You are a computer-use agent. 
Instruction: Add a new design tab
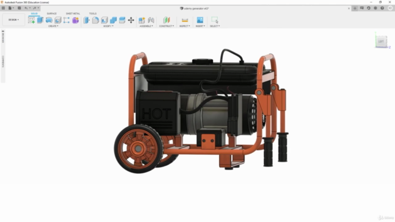355,8
